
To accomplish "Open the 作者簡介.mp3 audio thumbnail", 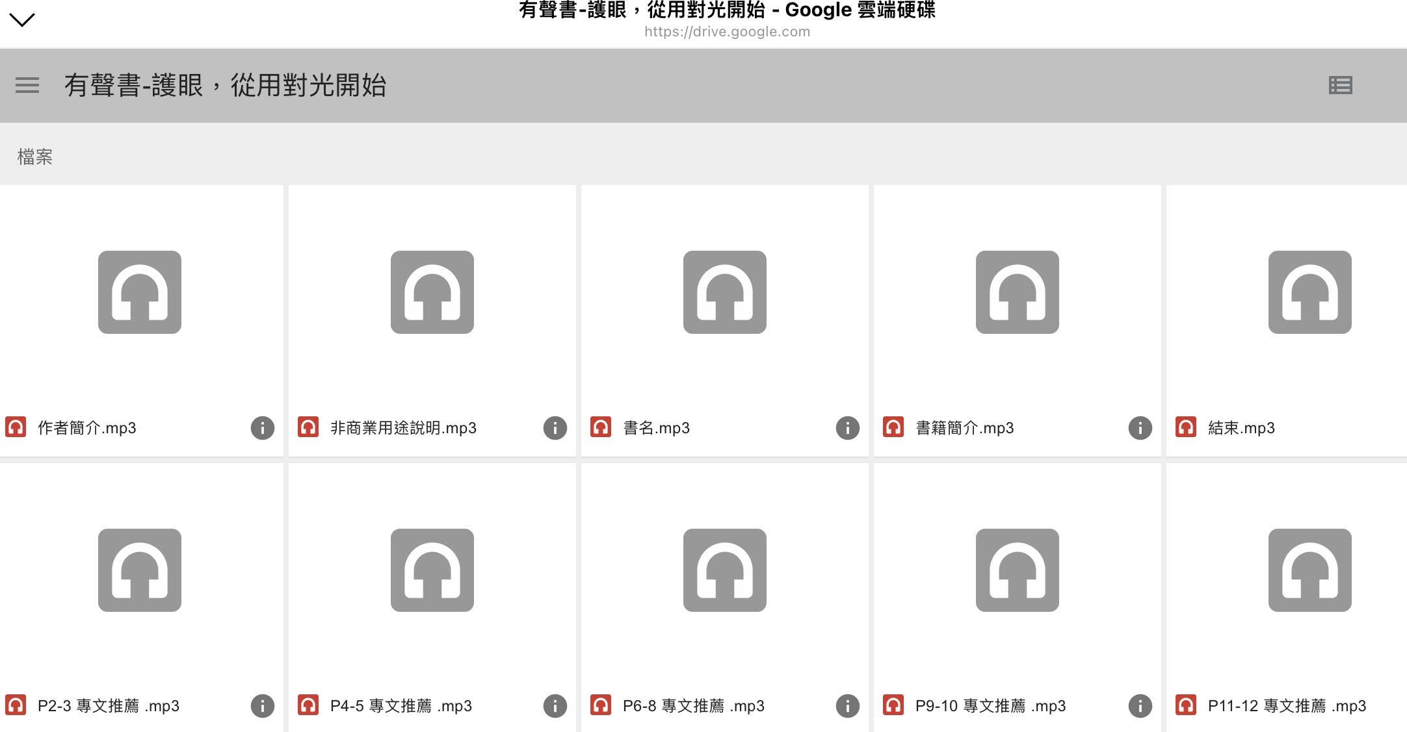I will pyautogui.click(x=140, y=292).
